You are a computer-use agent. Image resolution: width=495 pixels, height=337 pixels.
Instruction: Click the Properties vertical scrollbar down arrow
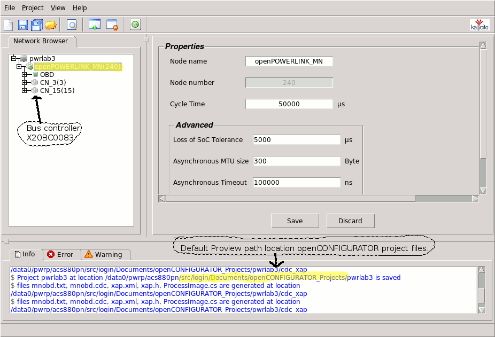(x=483, y=190)
